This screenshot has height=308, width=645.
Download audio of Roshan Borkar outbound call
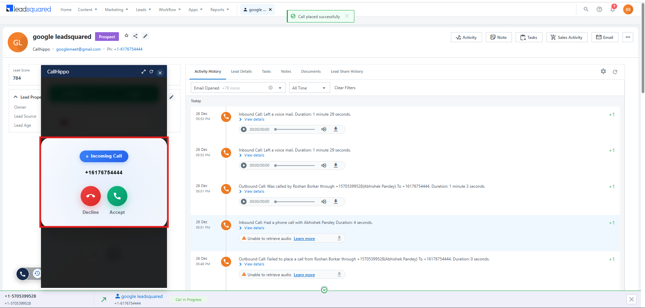pos(336,202)
